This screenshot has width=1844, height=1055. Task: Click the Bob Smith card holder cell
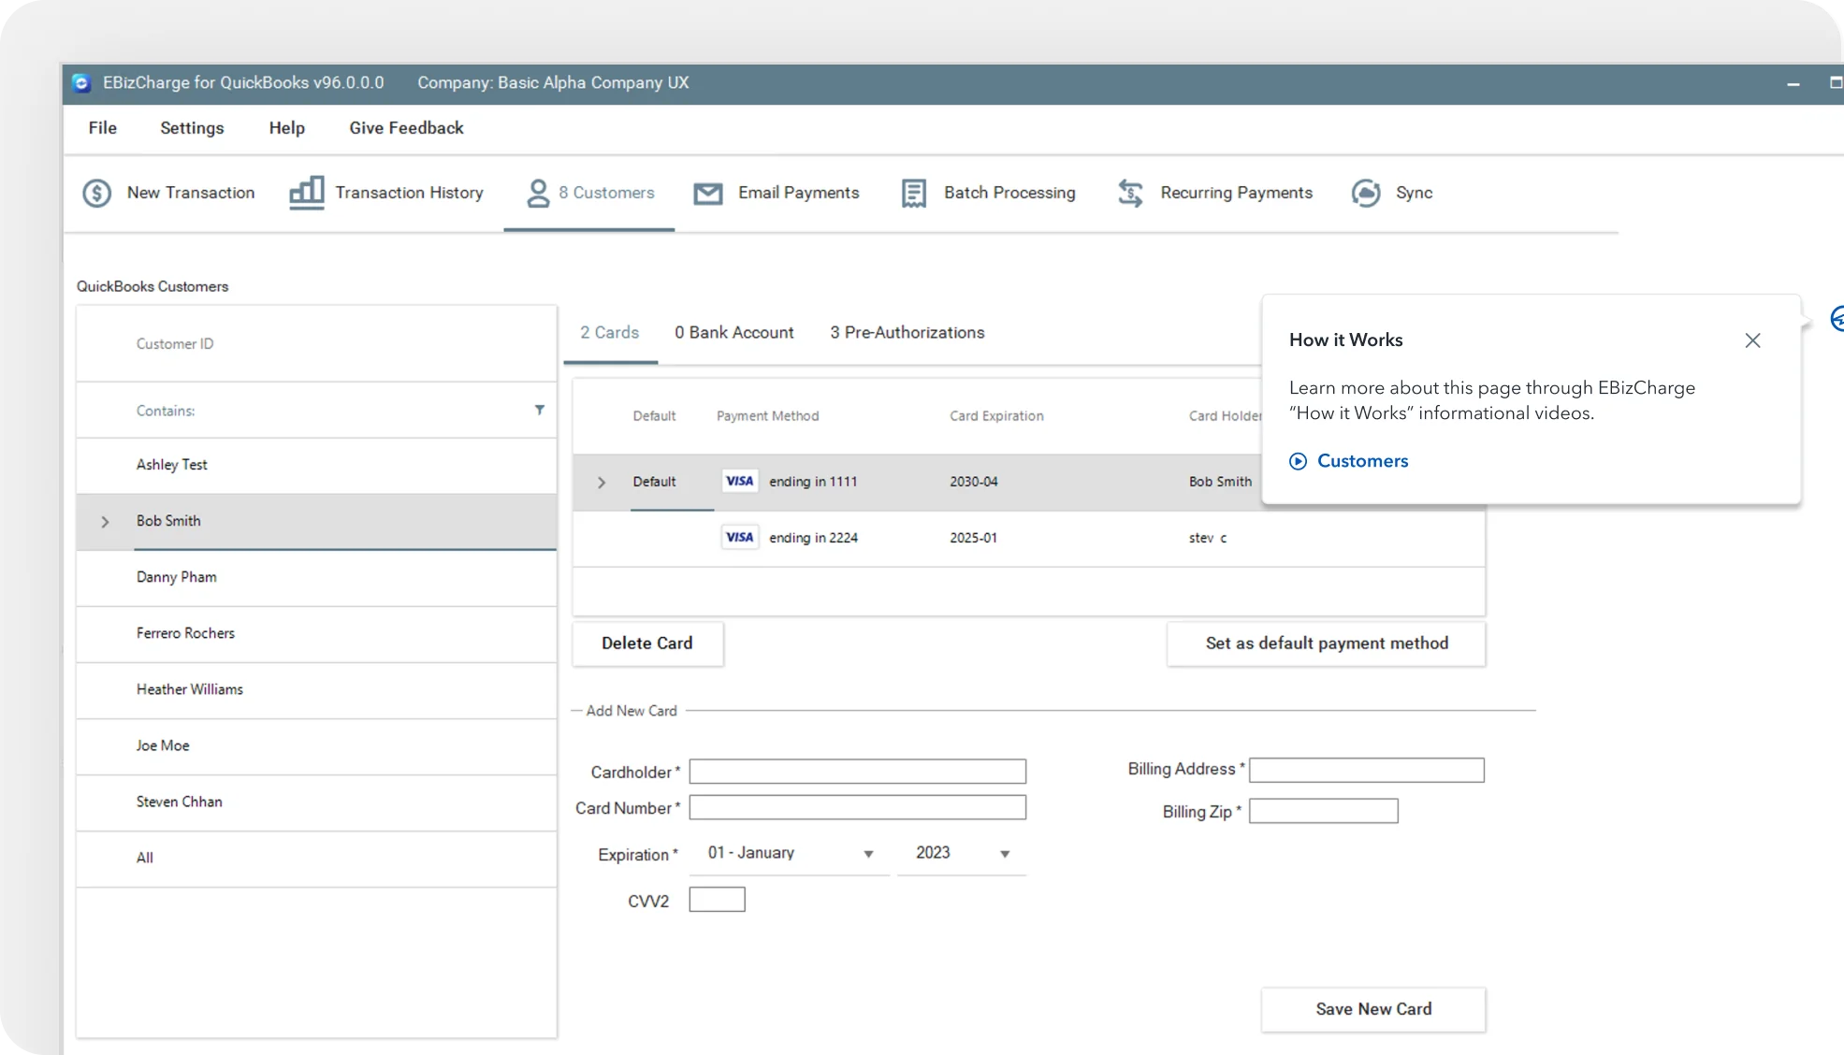click(1220, 482)
